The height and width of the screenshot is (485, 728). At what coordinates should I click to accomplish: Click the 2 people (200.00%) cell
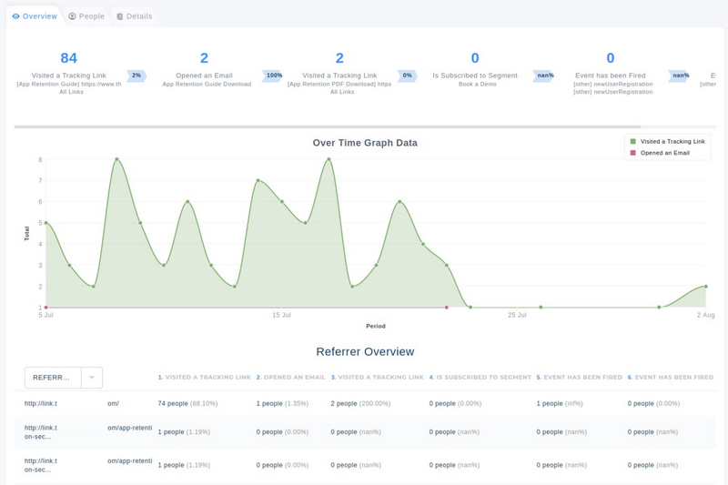[360, 404]
